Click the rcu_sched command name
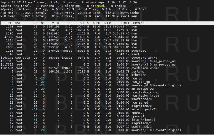The width and height of the screenshot is (214, 135). pos(140,102)
